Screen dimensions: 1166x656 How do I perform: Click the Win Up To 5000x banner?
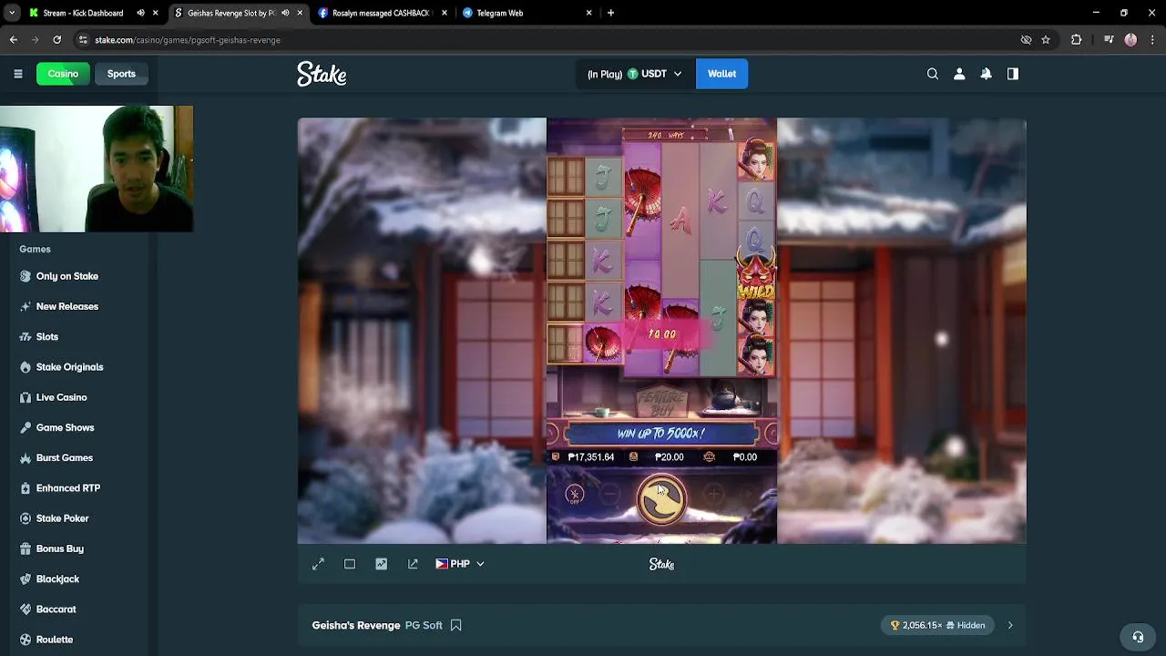tap(661, 434)
